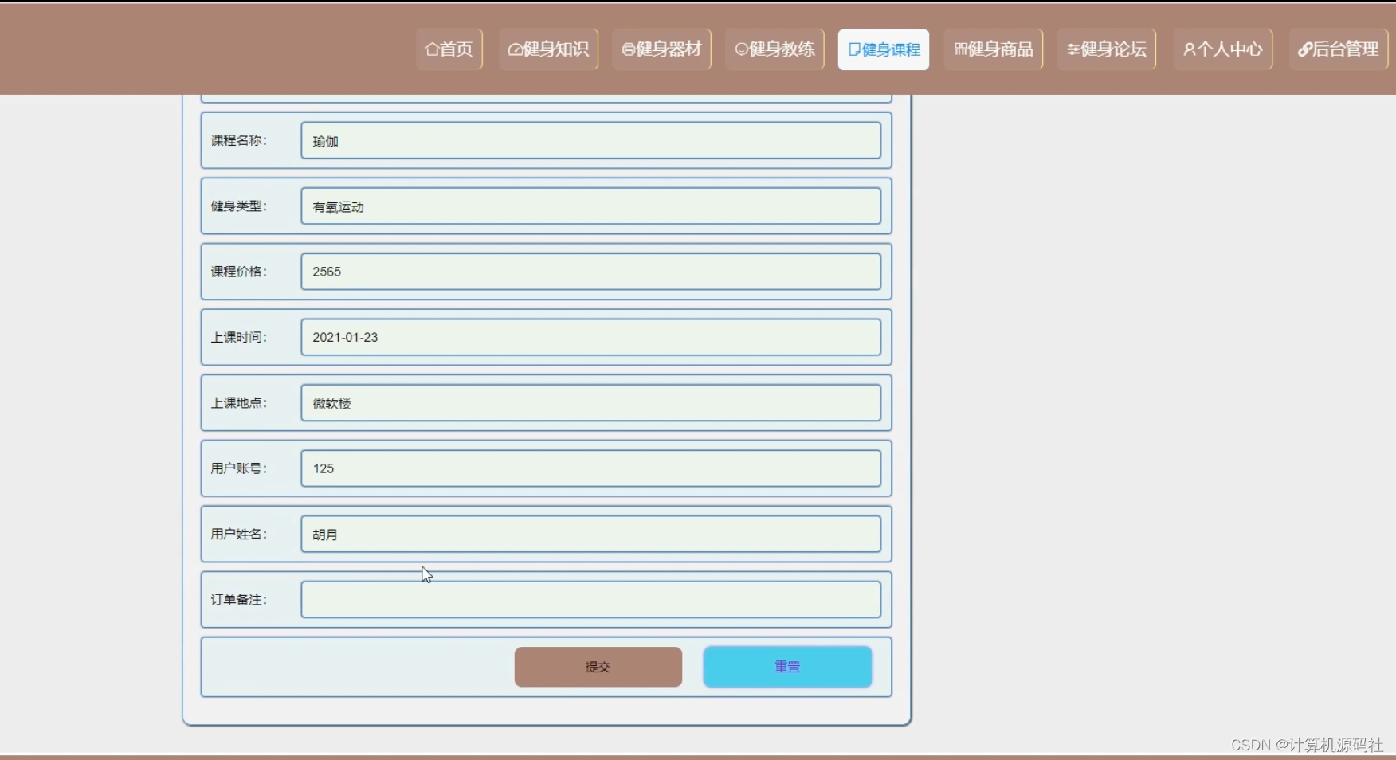Open the 首页 home nav item
Viewport: 1396px width, 760px height.
pyautogui.click(x=449, y=49)
